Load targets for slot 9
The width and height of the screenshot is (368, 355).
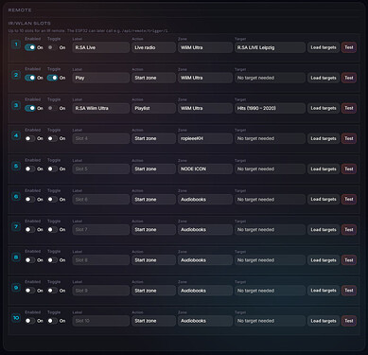pyautogui.click(x=324, y=291)
